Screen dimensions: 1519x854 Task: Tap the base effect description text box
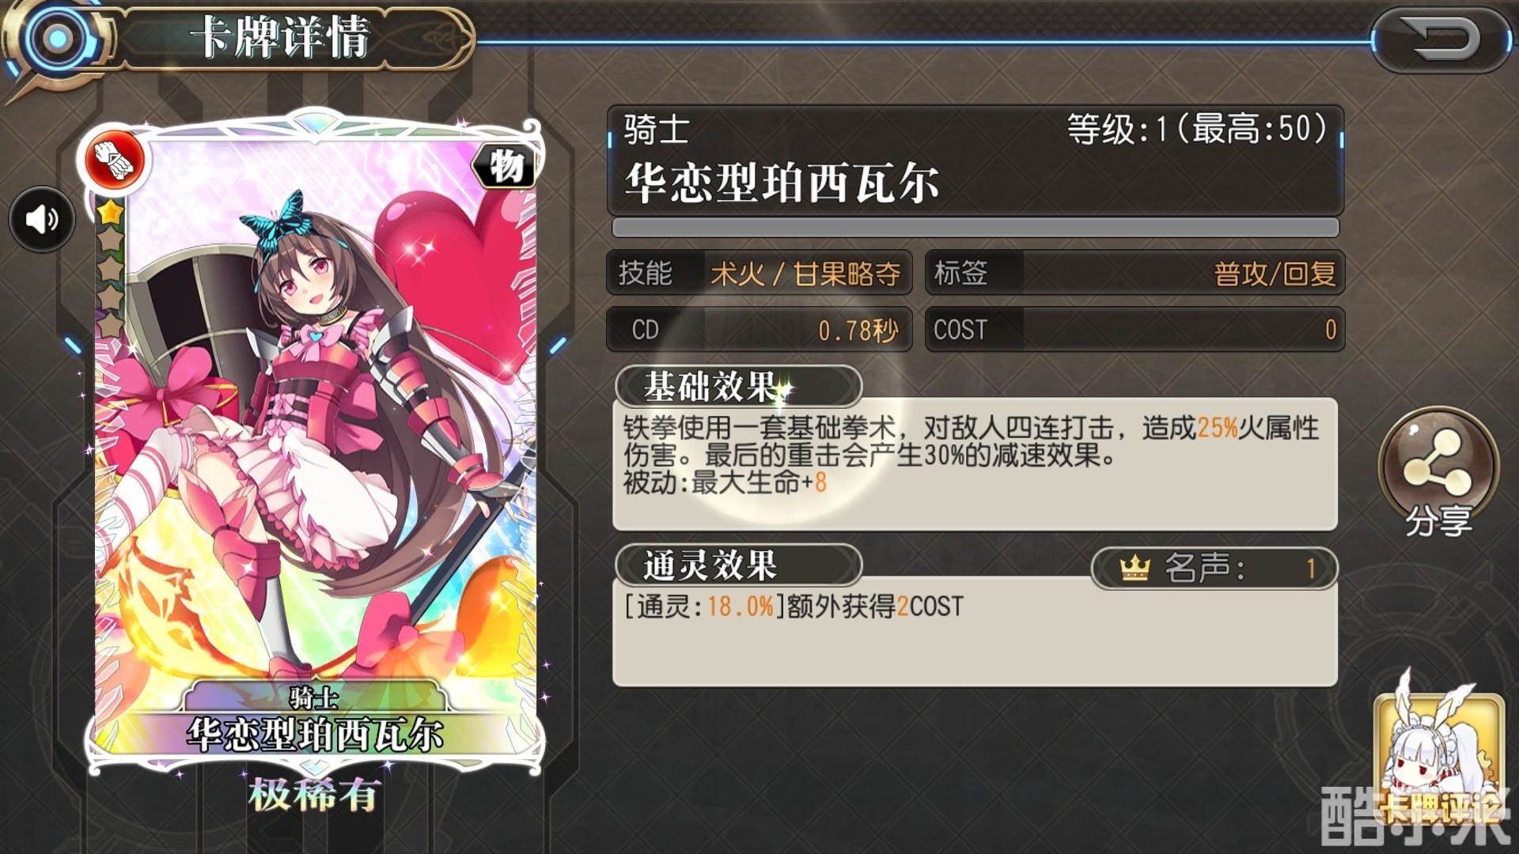(975, 464)
